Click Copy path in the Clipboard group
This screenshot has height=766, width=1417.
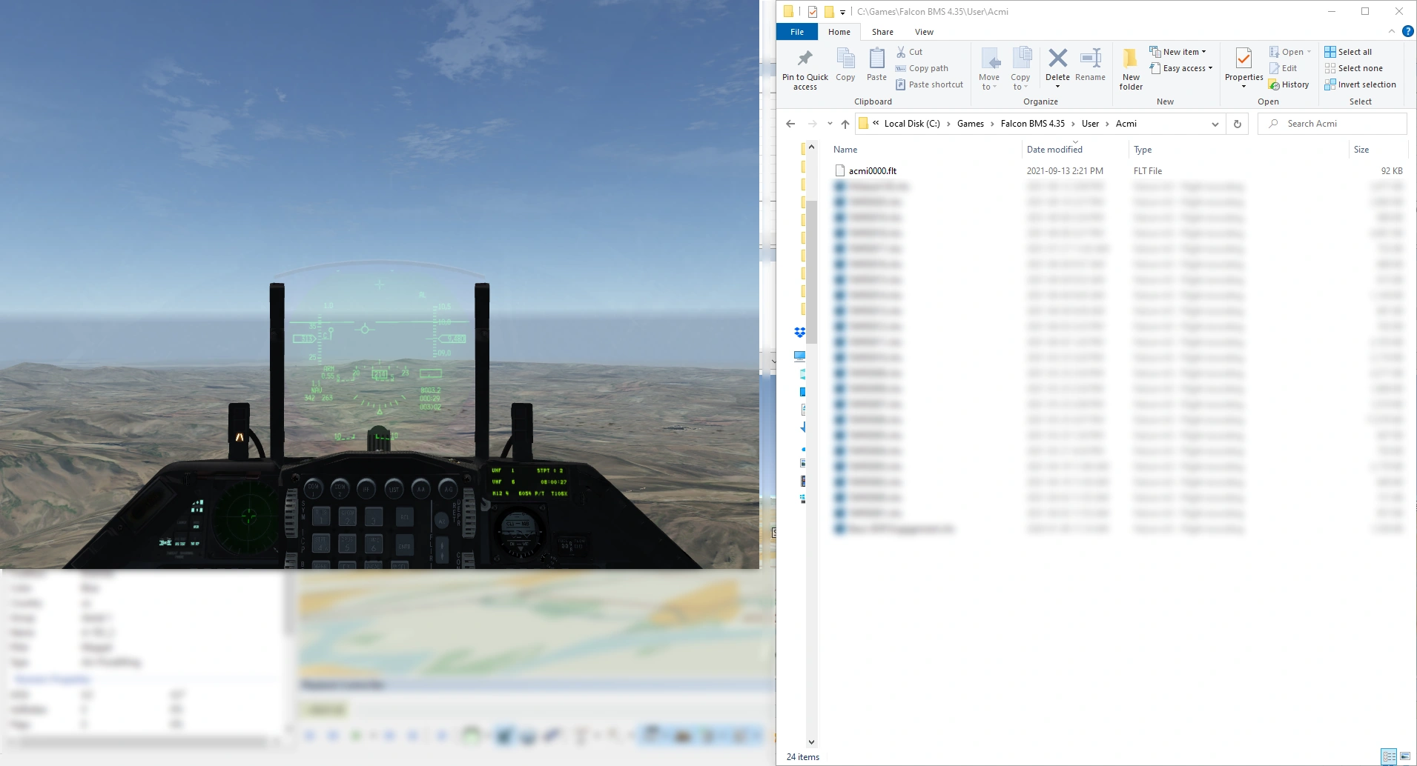(922, 68)
